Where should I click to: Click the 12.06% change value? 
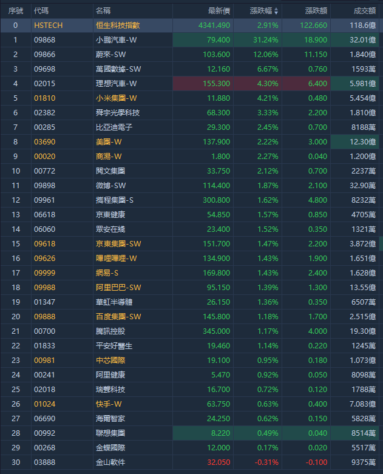266,55
